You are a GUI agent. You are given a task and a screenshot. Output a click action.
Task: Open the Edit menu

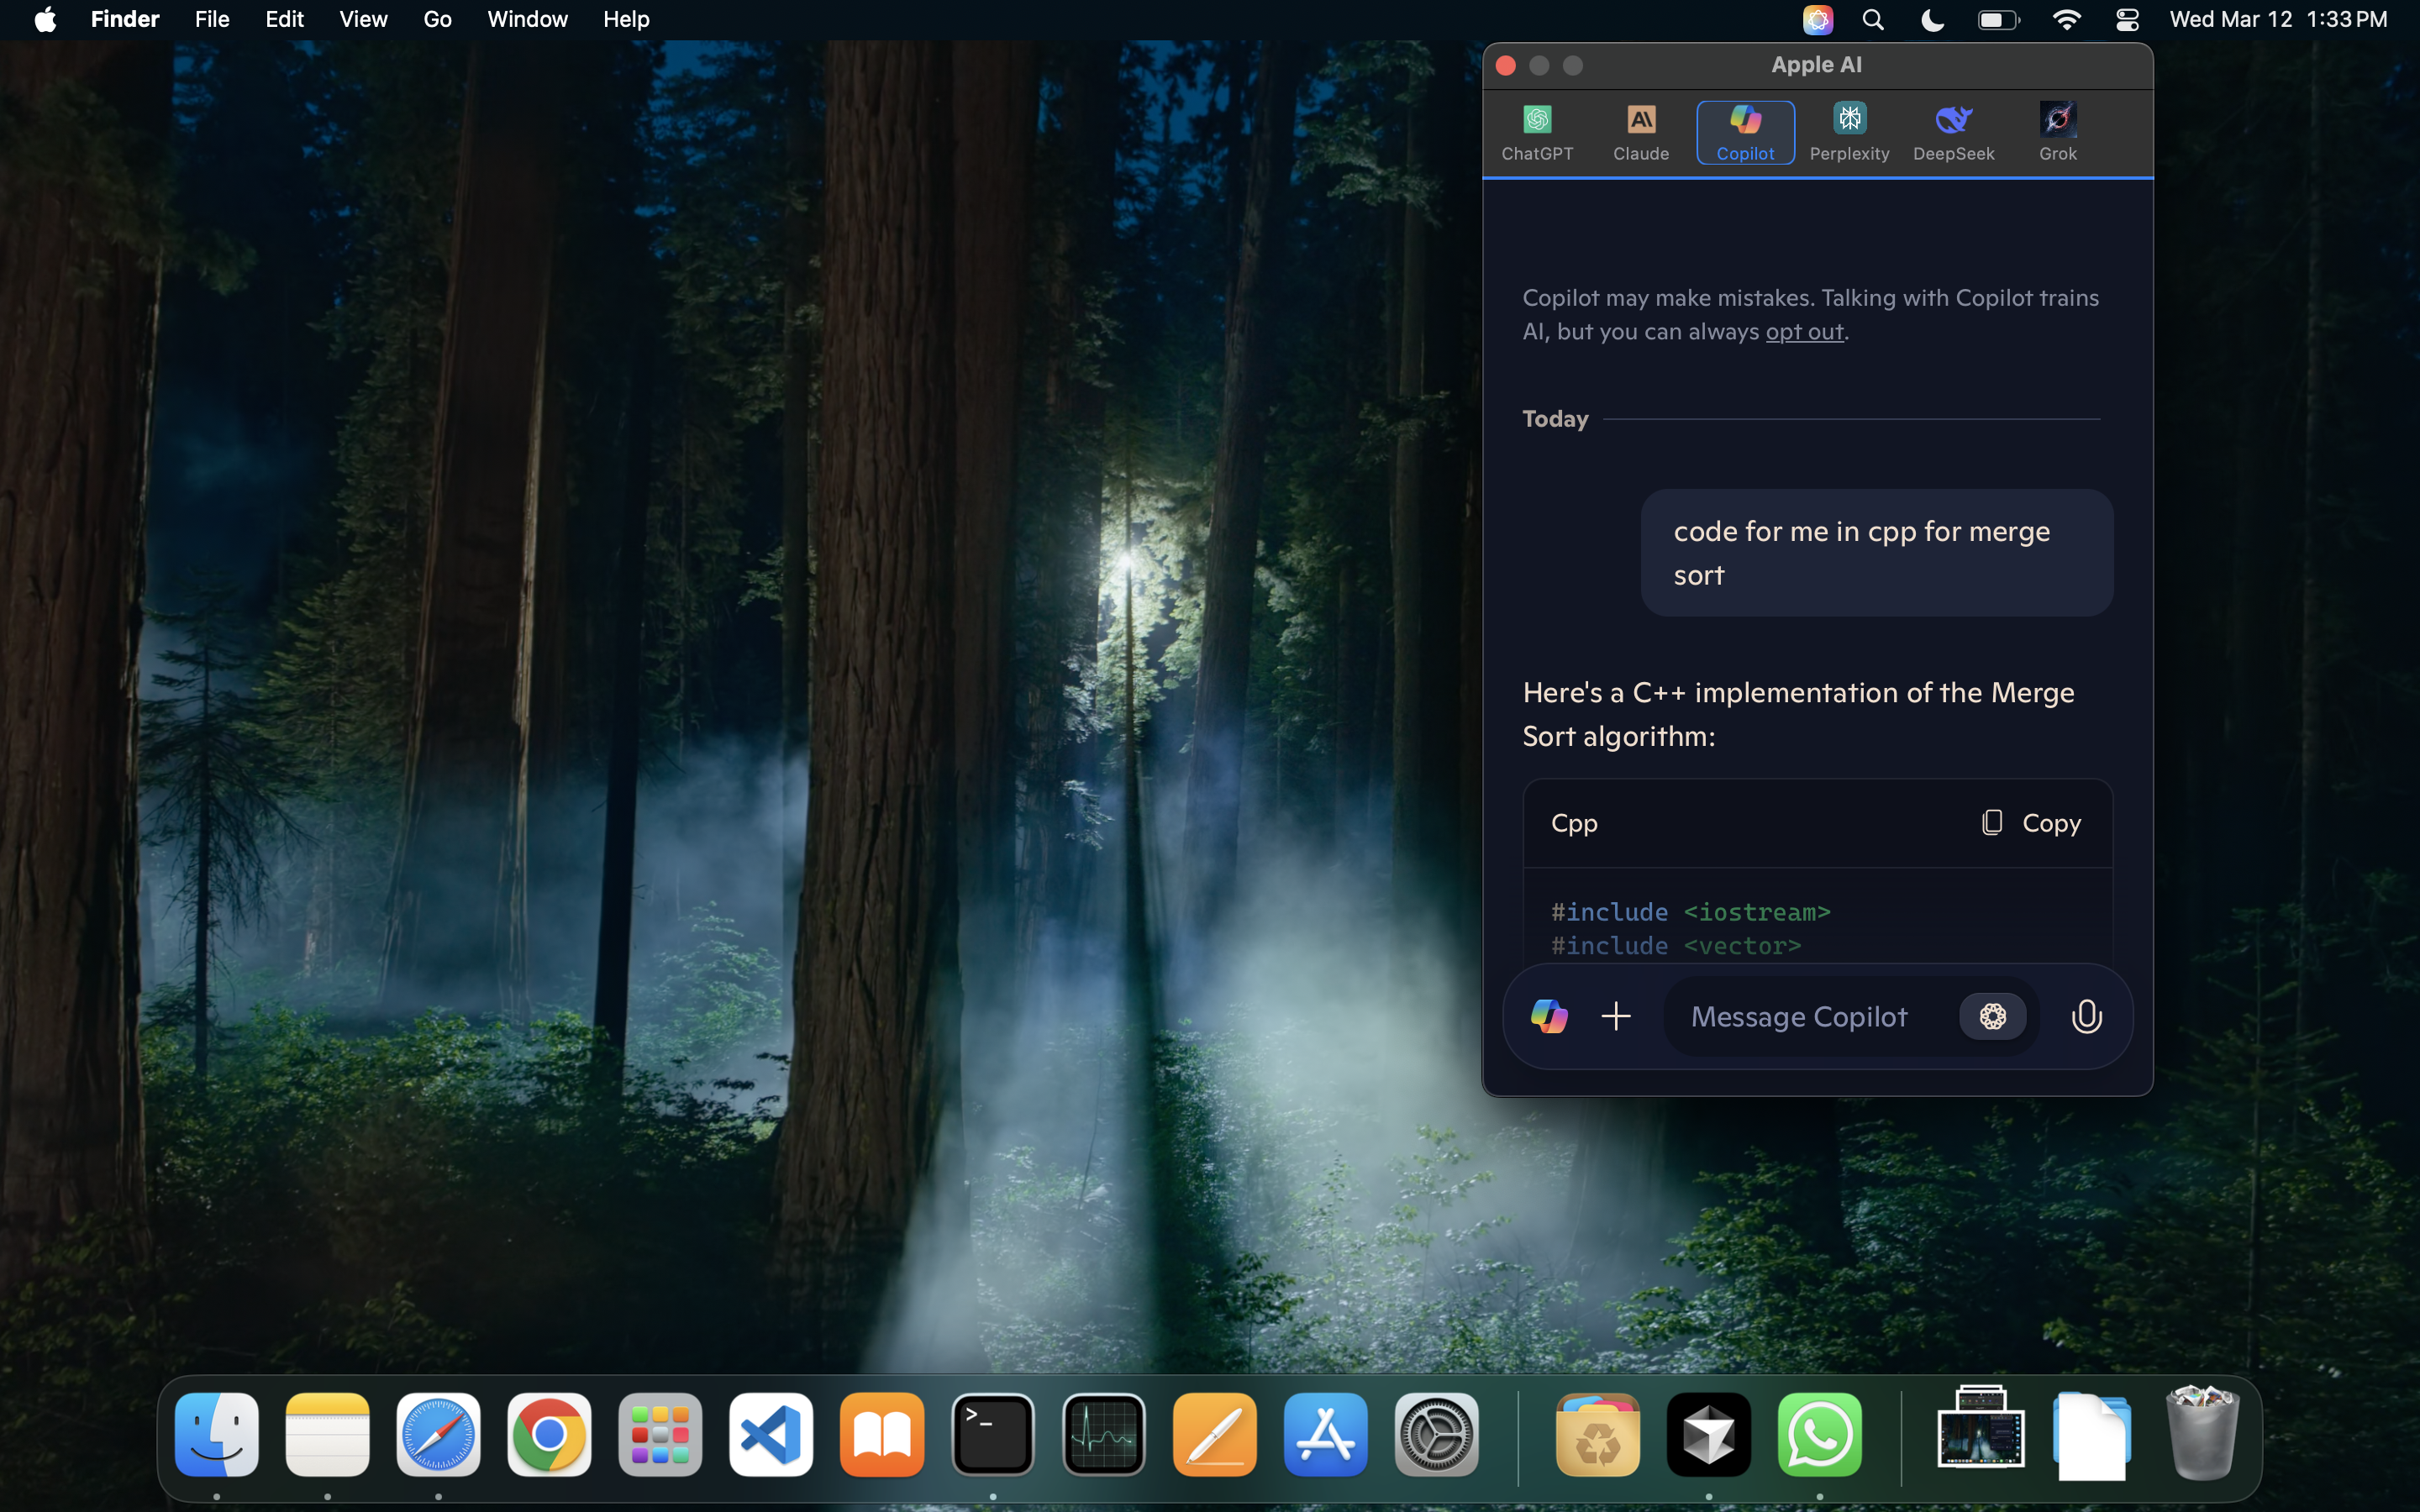pos(285,20)
